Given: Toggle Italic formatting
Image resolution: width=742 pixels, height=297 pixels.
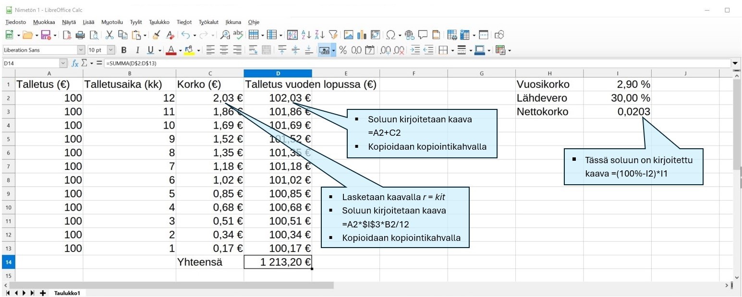Looking at the screenshot, I should (x=137, y=50).
